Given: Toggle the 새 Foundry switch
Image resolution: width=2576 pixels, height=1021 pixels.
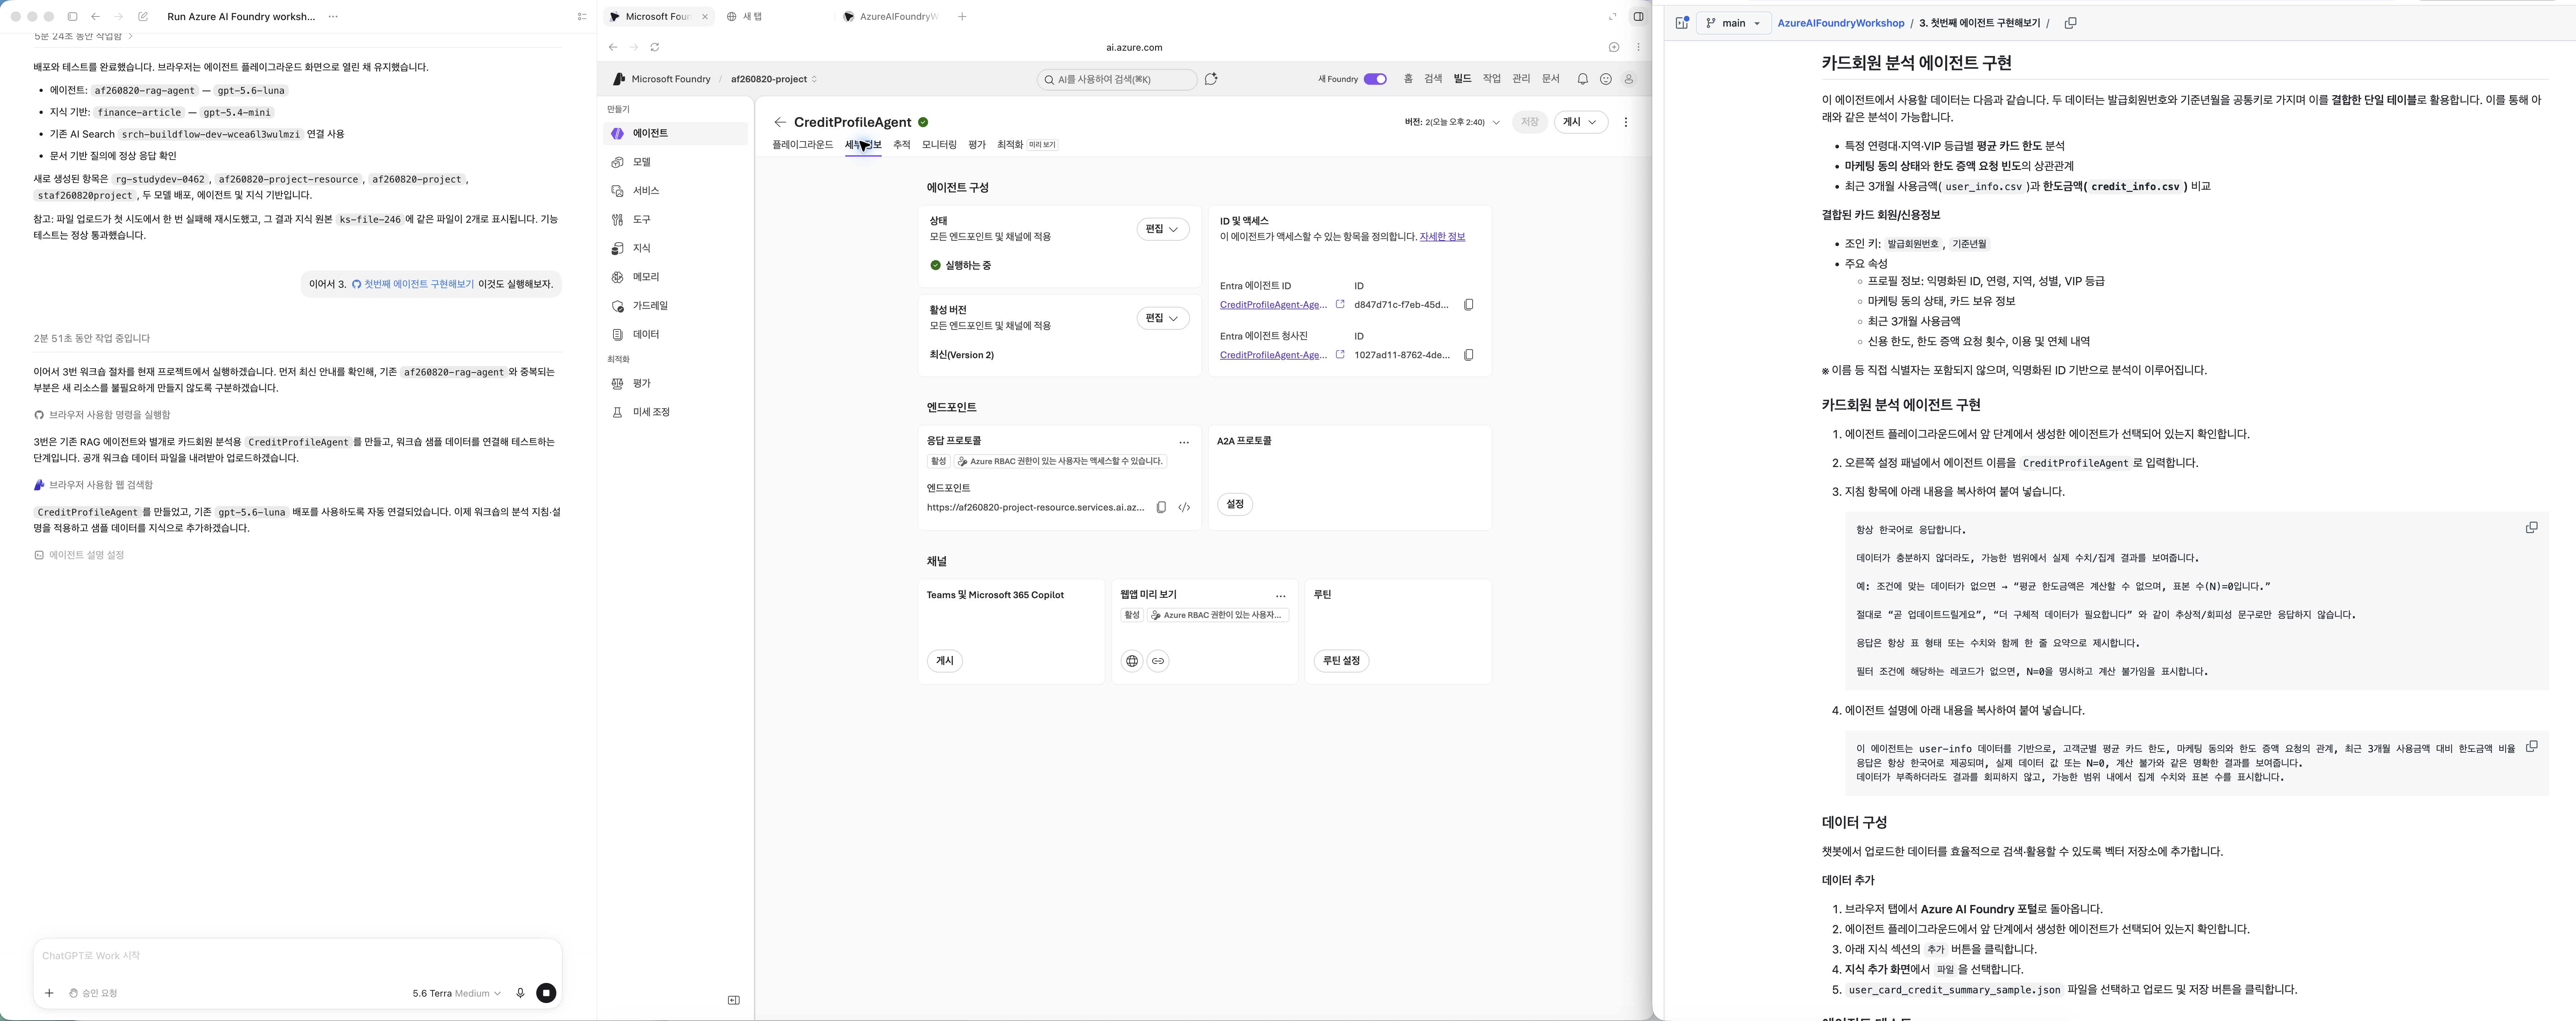Looking at the screenshot, I should coord(1375,79).
